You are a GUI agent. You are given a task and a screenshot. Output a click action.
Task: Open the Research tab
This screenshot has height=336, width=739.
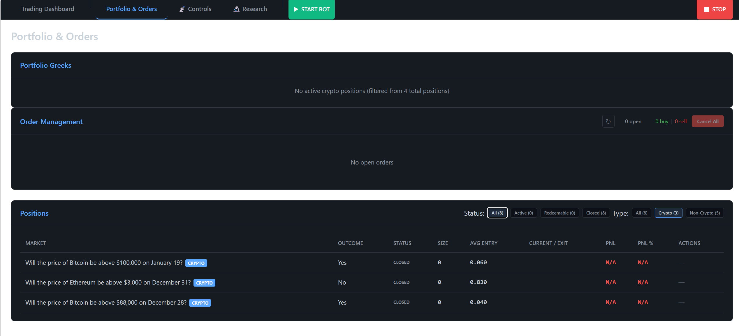(250, 9)
